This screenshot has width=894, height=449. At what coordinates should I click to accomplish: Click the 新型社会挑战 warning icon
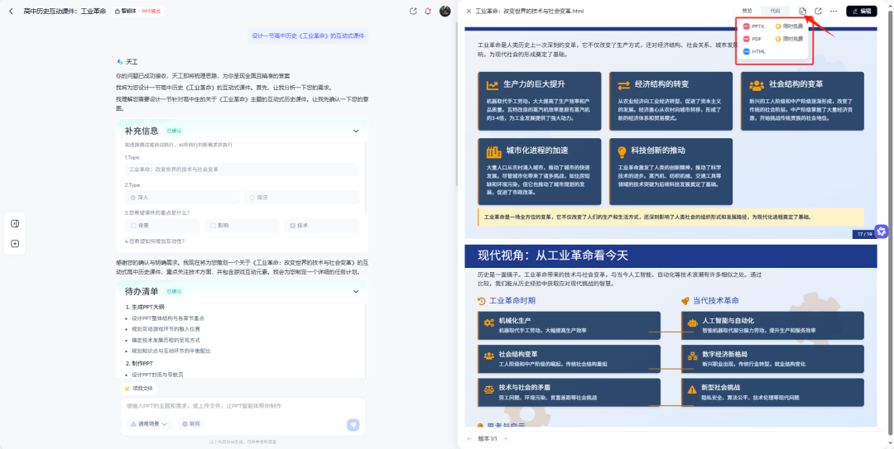click(x=693, y=389)
